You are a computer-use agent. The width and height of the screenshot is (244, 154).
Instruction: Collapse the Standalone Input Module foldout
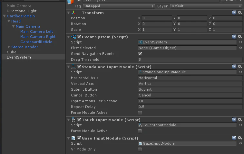tap(68, 67)
